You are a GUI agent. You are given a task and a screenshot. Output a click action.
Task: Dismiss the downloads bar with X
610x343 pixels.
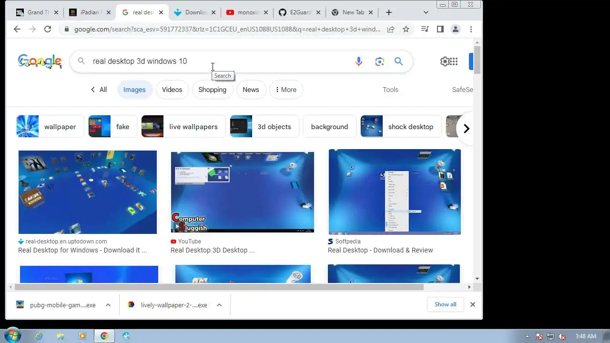(473, 304)
